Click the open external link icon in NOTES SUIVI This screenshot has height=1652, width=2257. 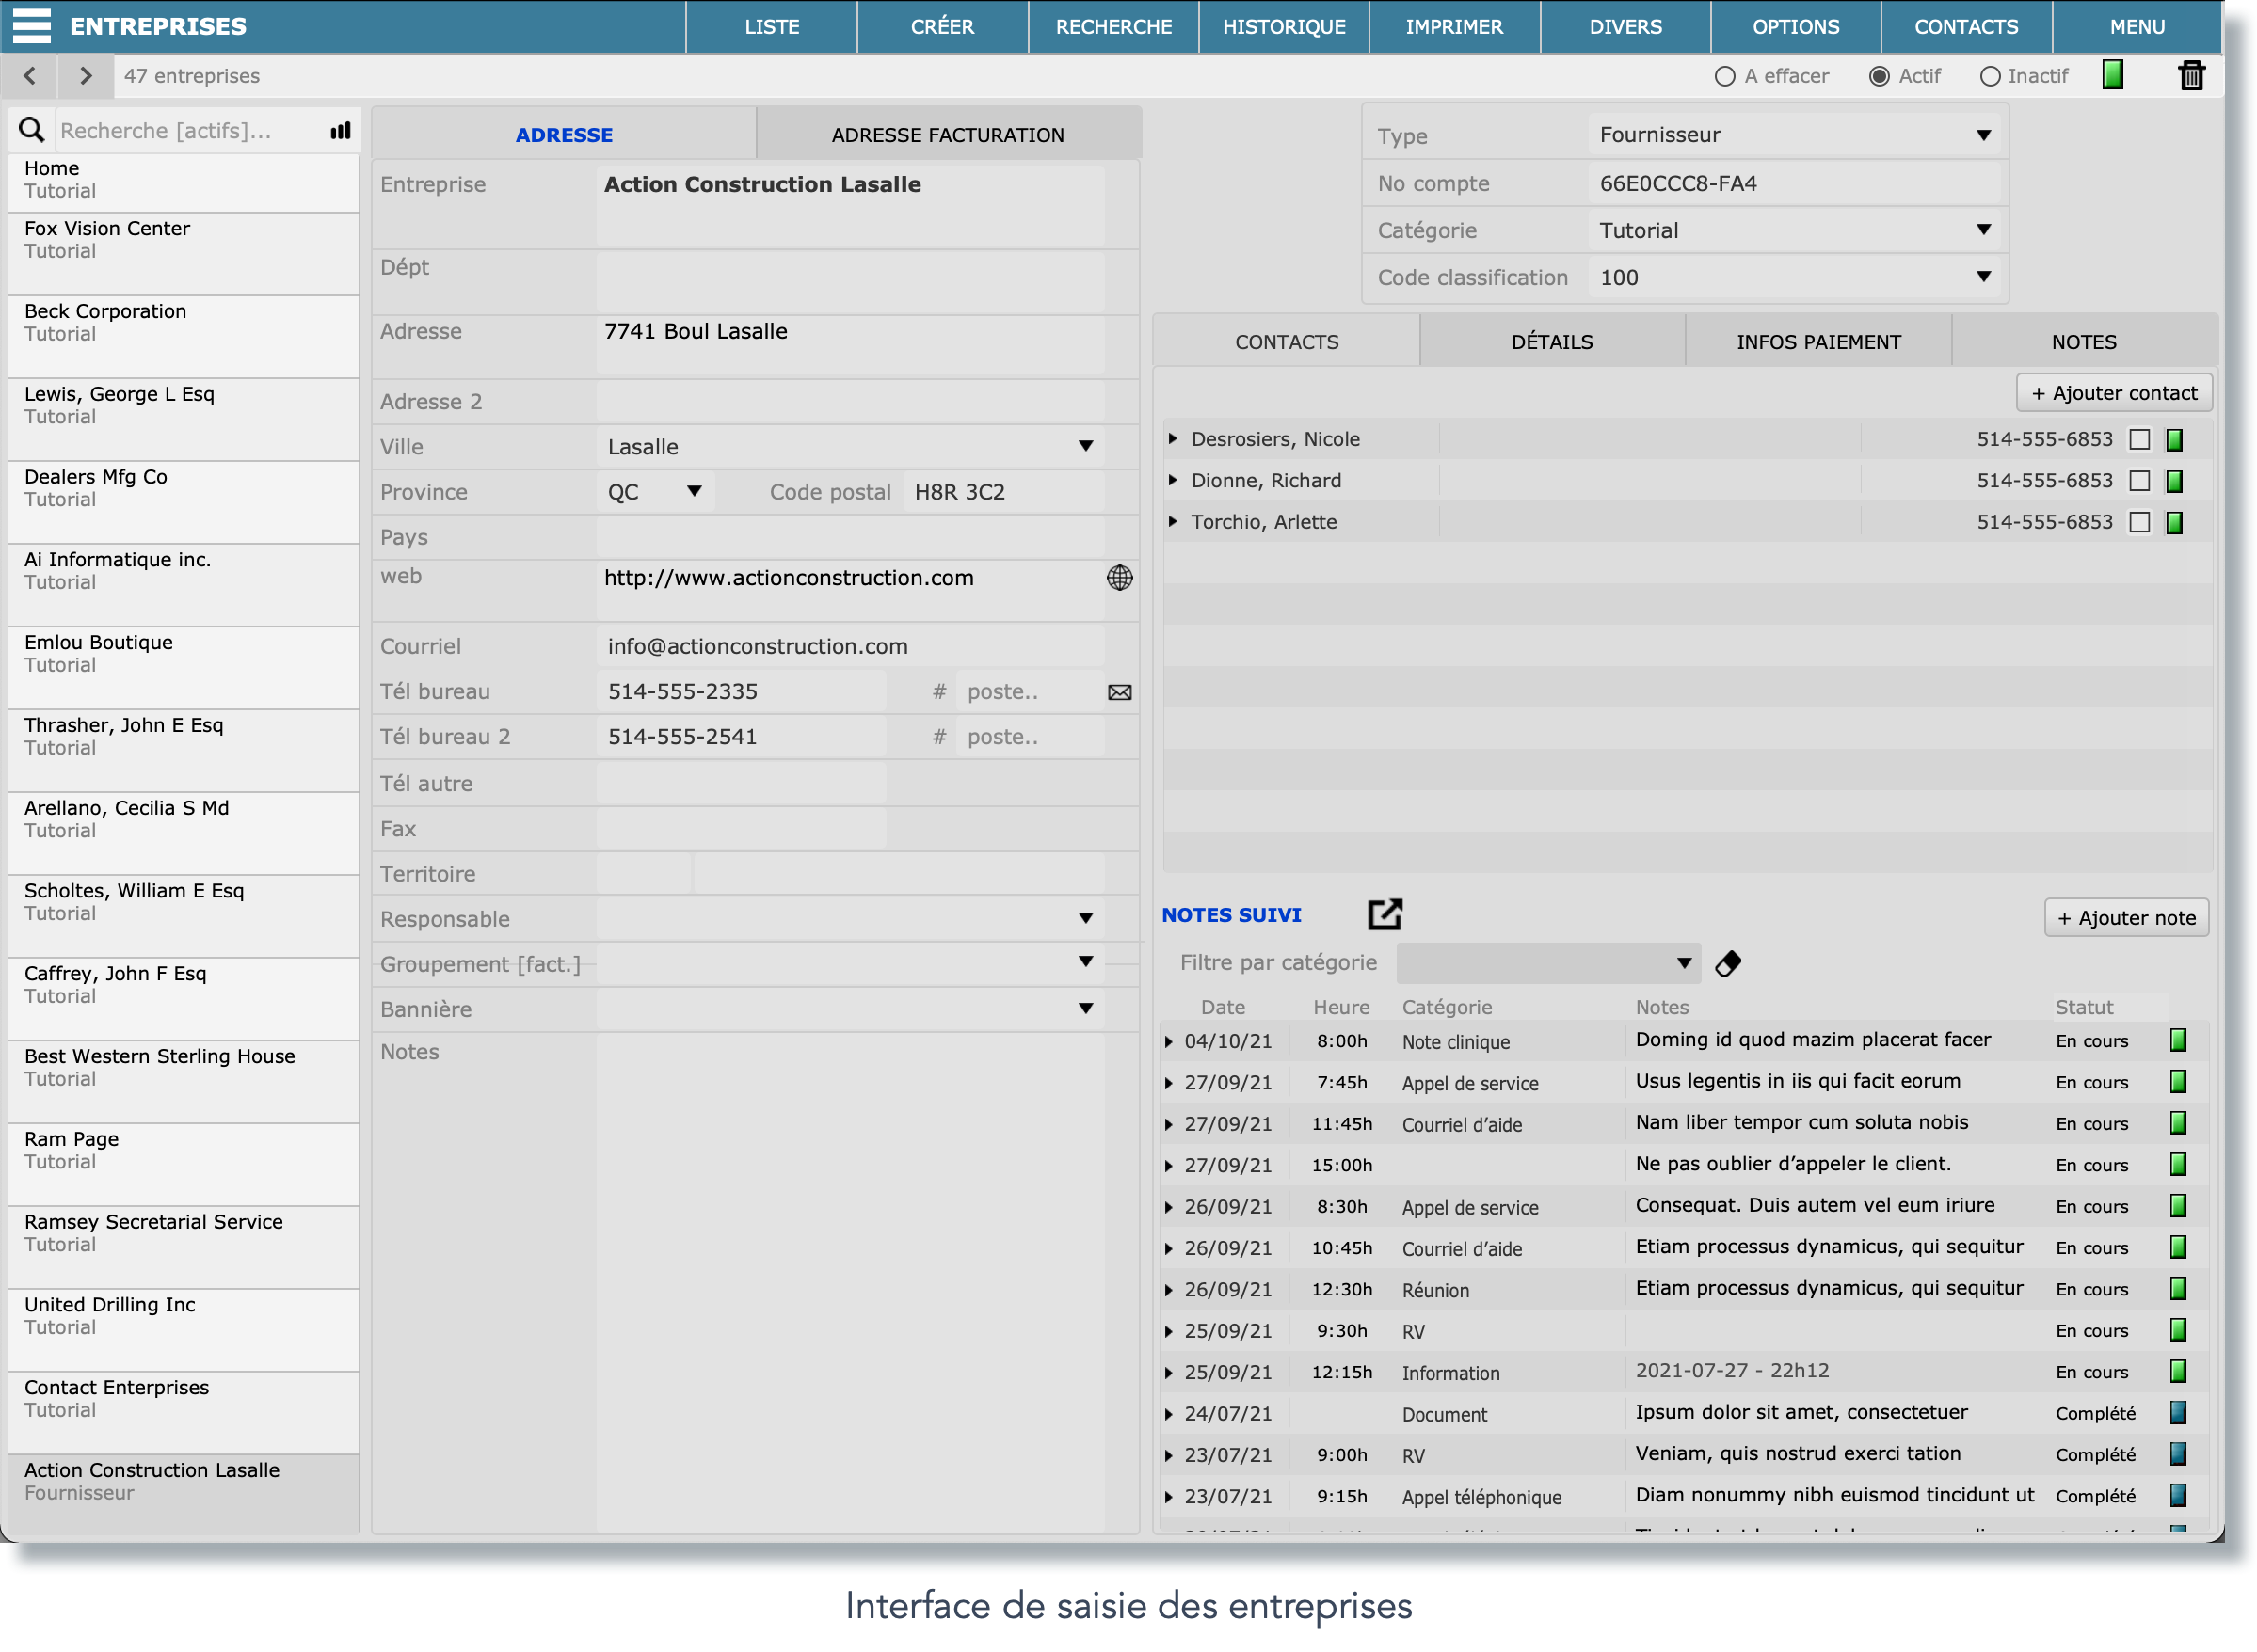[x=1386, y=914]
